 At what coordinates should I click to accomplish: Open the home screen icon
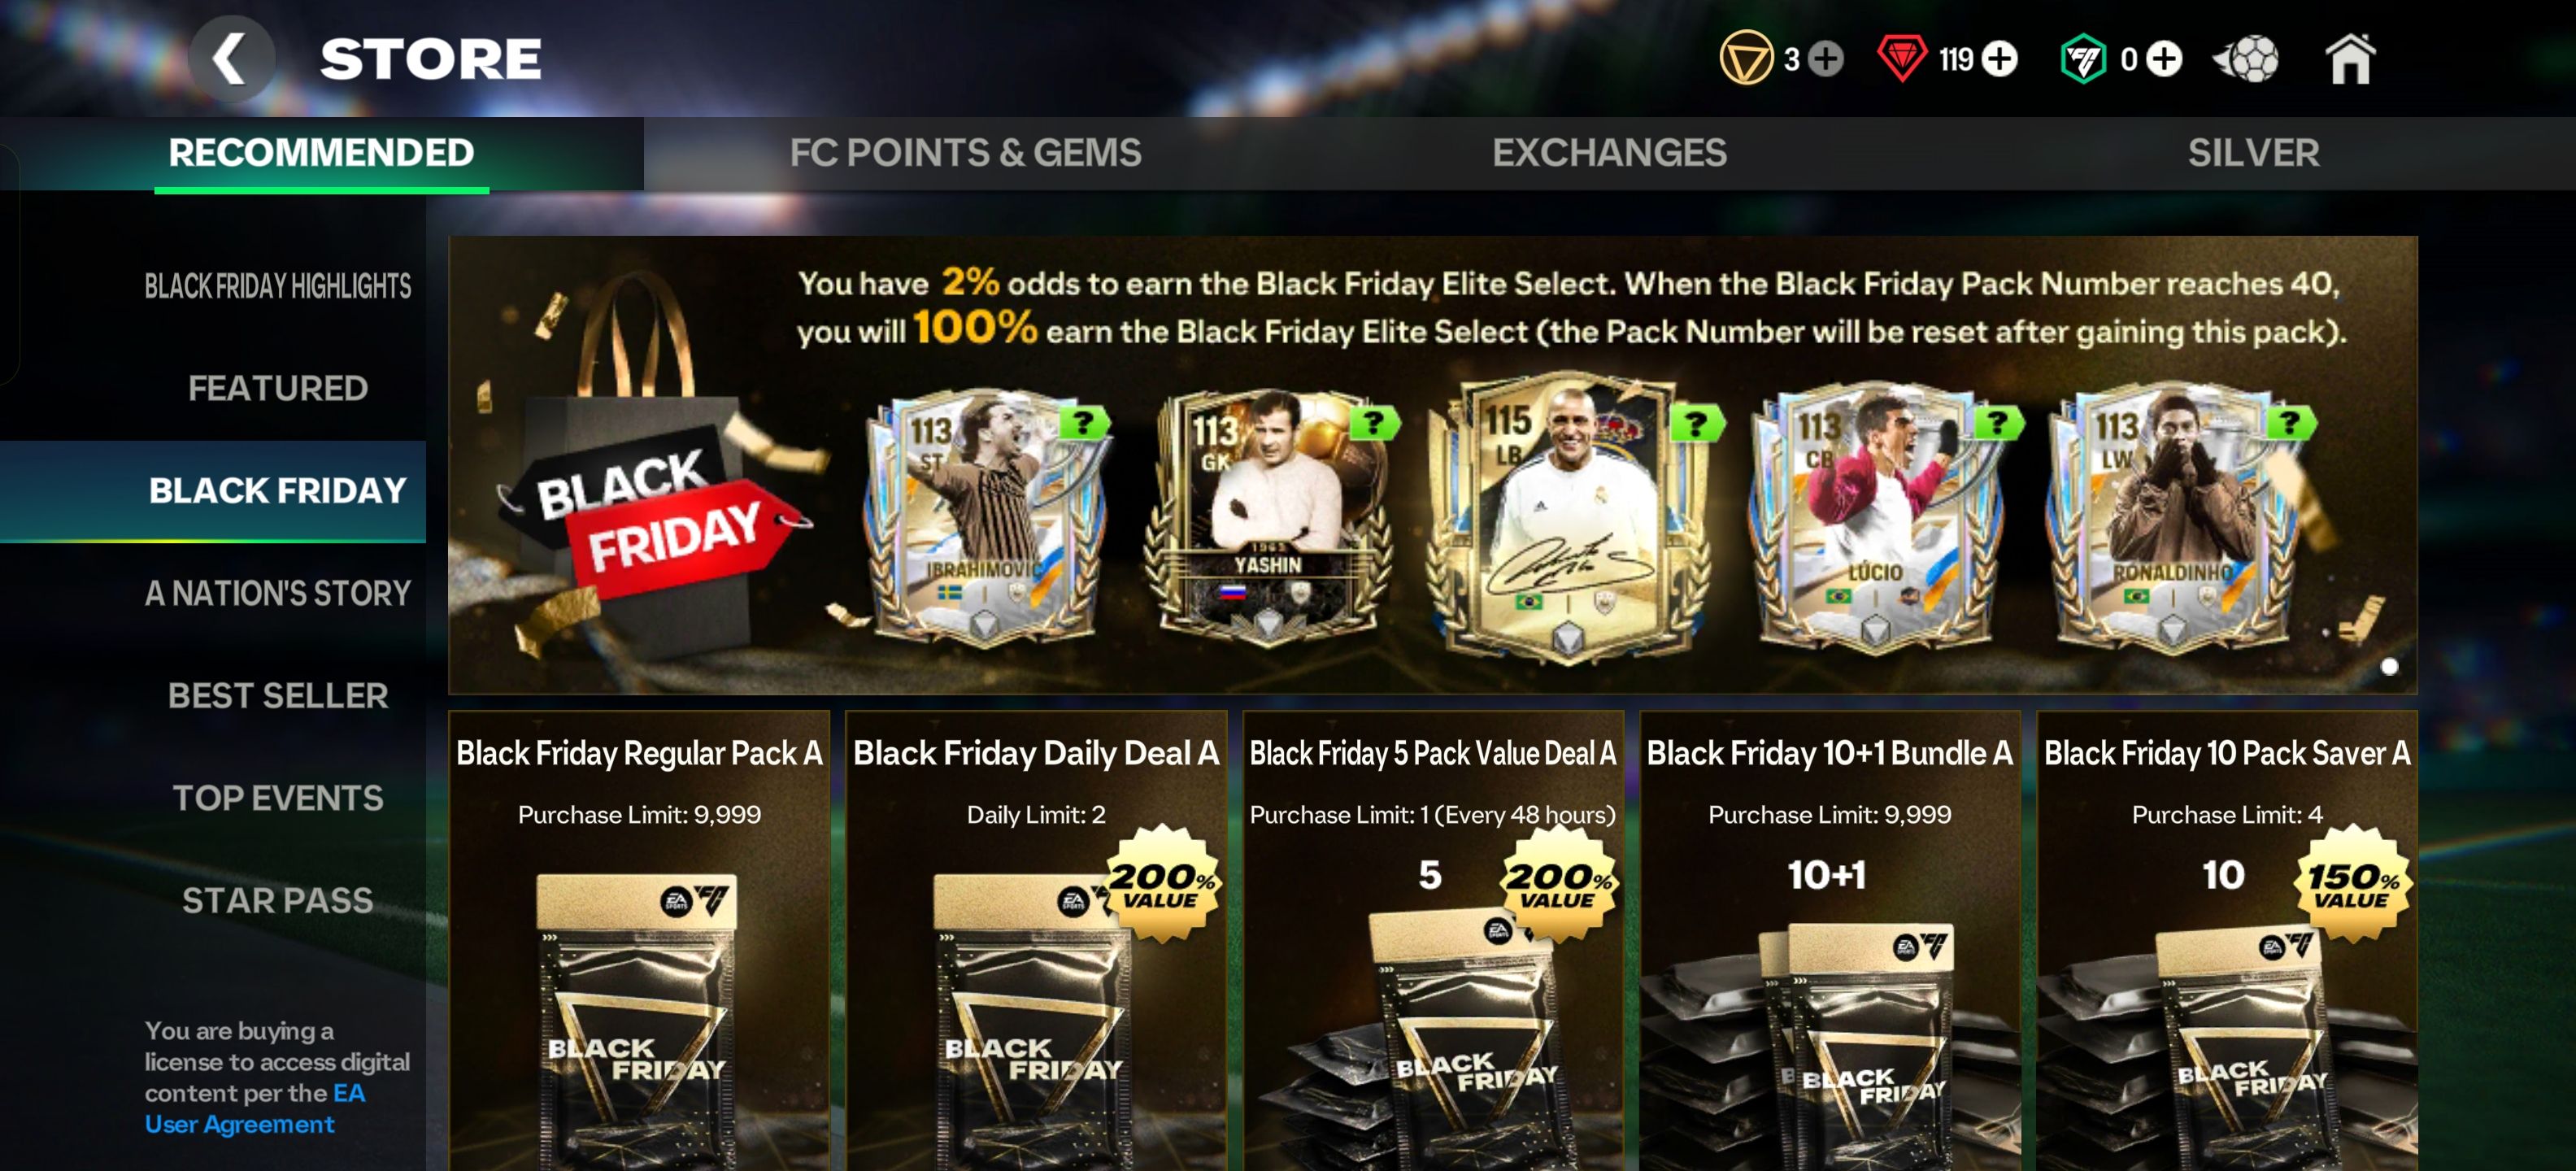point(2350,58)
